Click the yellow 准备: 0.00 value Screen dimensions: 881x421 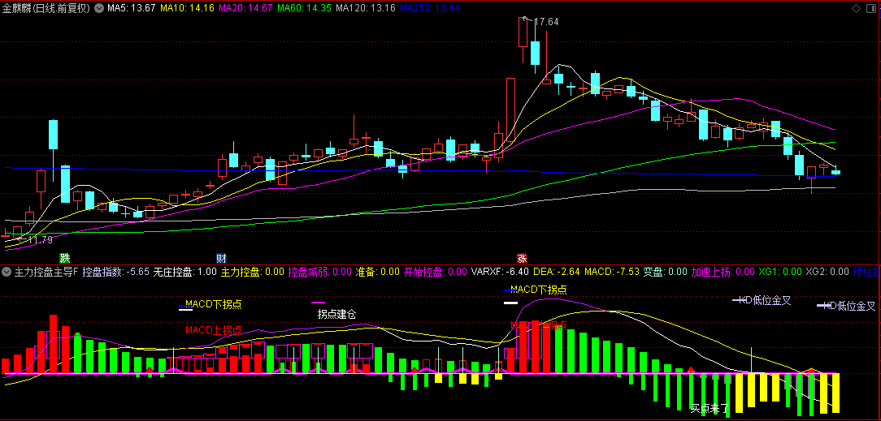(x=378, y=273)
